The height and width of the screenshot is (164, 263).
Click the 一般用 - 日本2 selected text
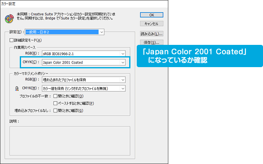(x=37, y=32)
